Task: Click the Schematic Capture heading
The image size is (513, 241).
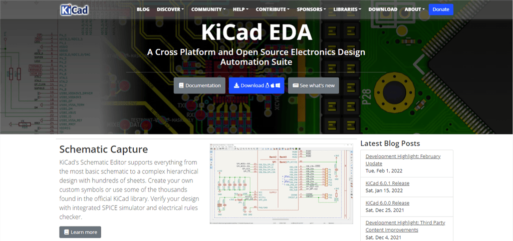Action: [x=104, y=149]
